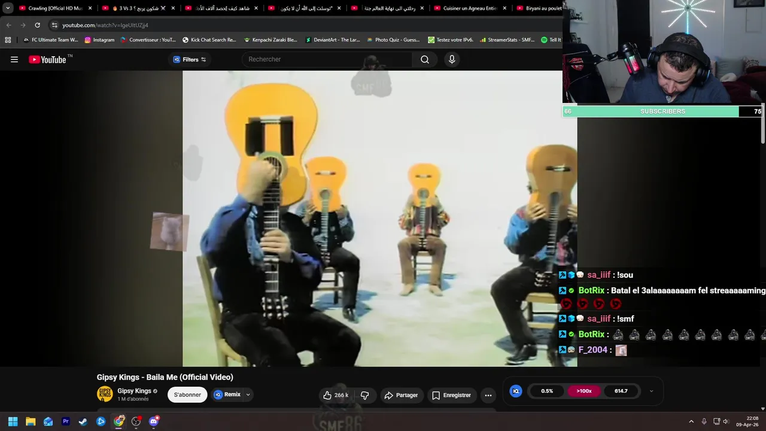The image size is (766, 431).
Task: Switch to the Biryani au poulet tab
Action: (539, 8)
